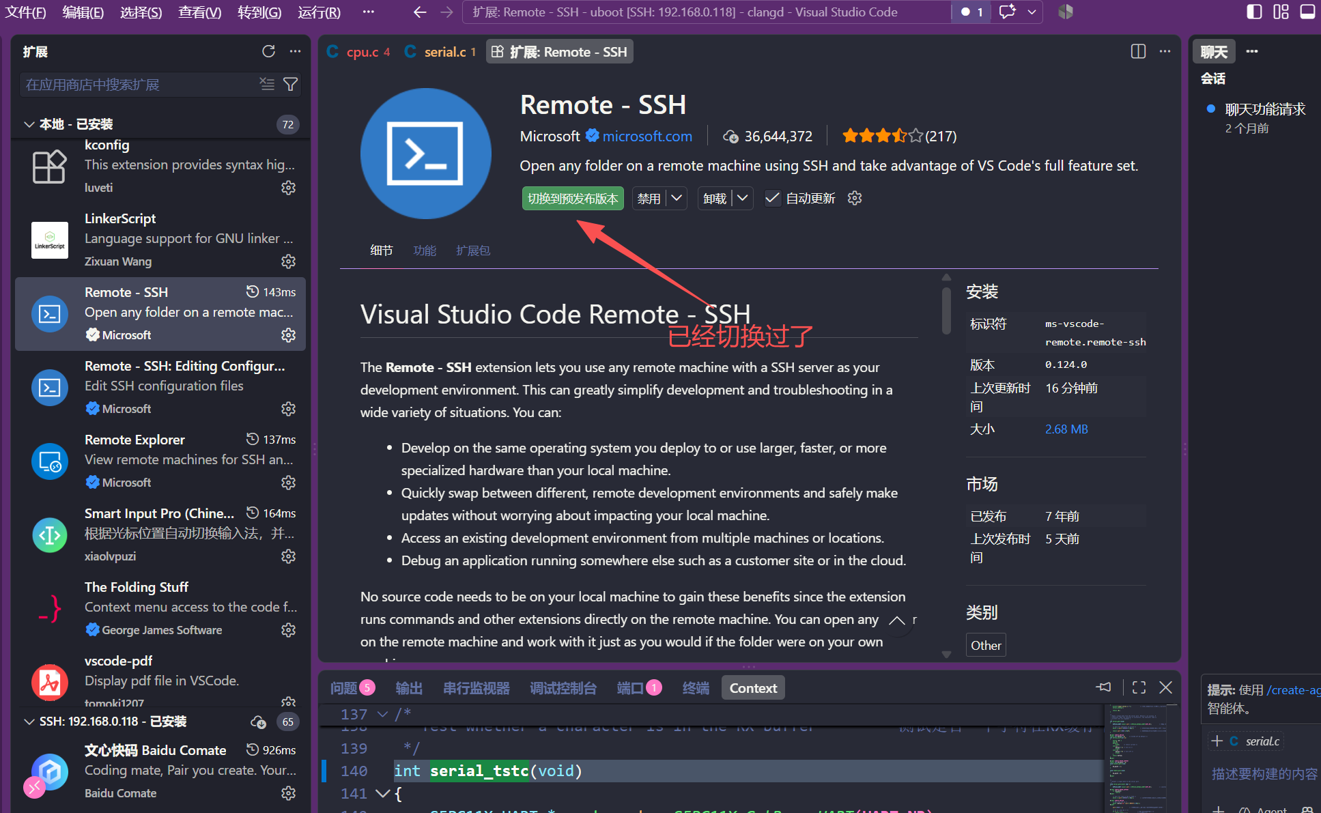Click Other category tag

[986, 645]
